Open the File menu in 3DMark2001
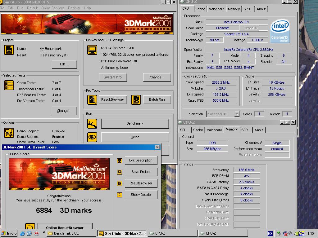318x238 pixels. [2, 8]
